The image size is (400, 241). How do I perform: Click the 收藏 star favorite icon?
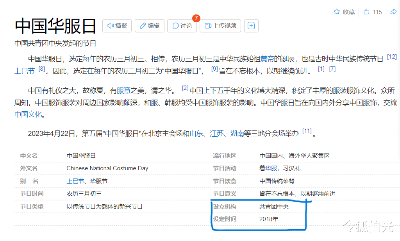pyautogui.click(x=337, y=12)
